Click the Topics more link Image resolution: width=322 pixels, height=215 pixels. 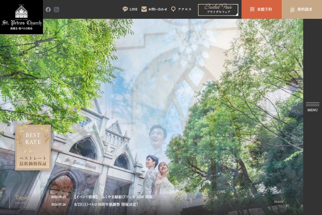(279, 202)
